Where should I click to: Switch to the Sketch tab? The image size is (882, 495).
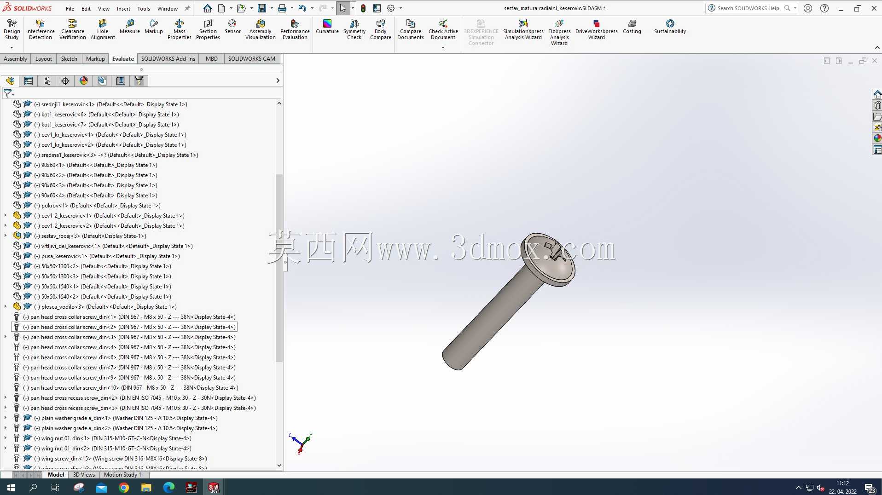(69, 58)
